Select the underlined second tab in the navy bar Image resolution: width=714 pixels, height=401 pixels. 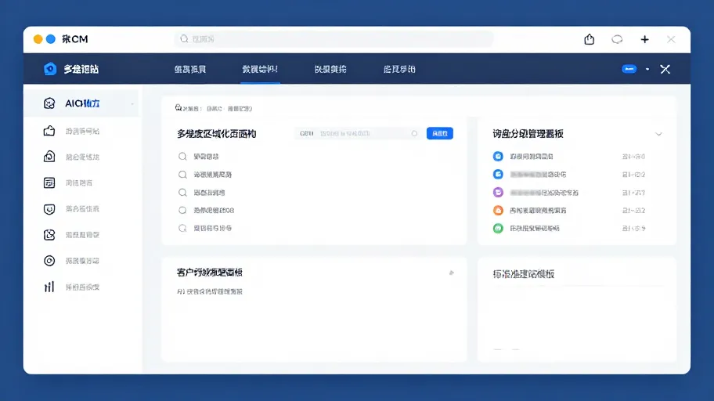coord(260,69)
